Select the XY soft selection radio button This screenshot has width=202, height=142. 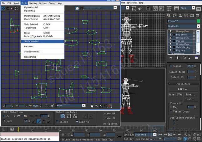click(x=15, y=116)
